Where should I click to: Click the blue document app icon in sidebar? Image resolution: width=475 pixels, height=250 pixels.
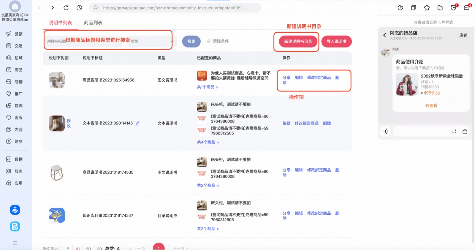pyautogui.click(x=15, y=227)
